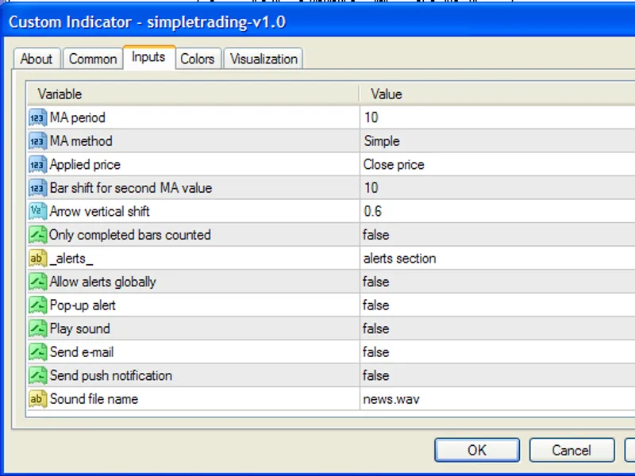Select the Send e-mail label

82,352
